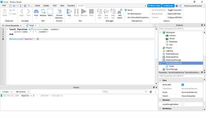Open the All Contexts dropdown
The image size is (206, 116).
tap(22, 92)
